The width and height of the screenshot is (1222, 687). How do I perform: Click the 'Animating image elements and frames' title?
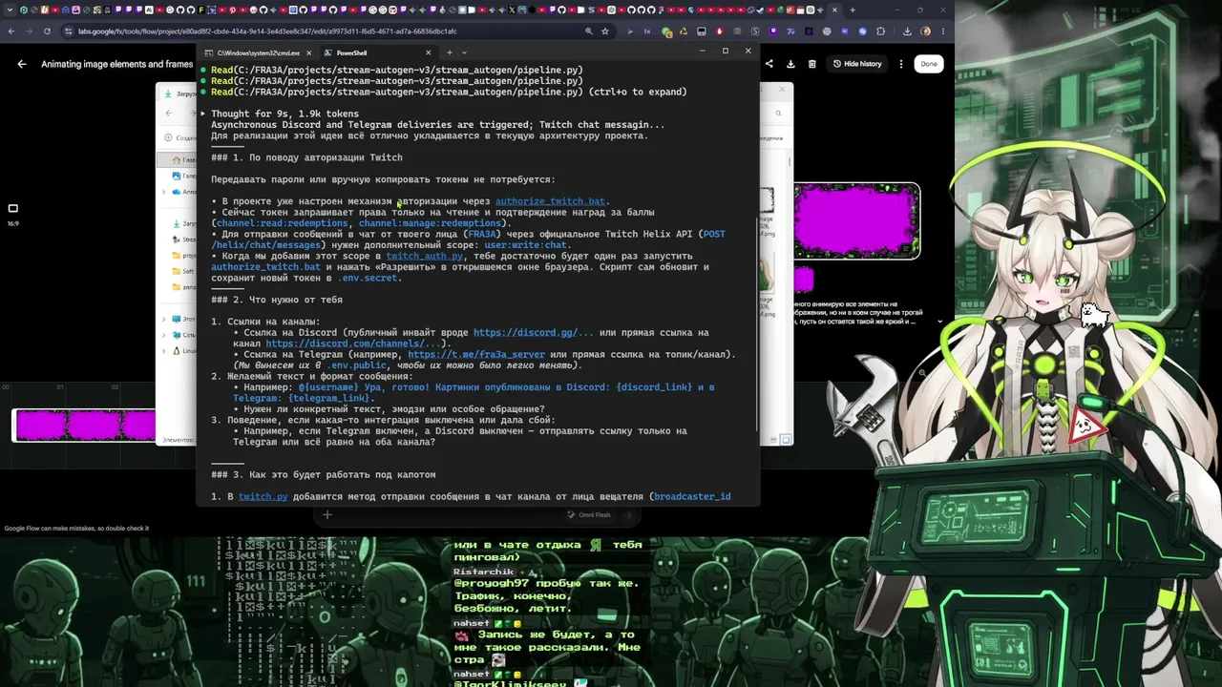point(117,64)
